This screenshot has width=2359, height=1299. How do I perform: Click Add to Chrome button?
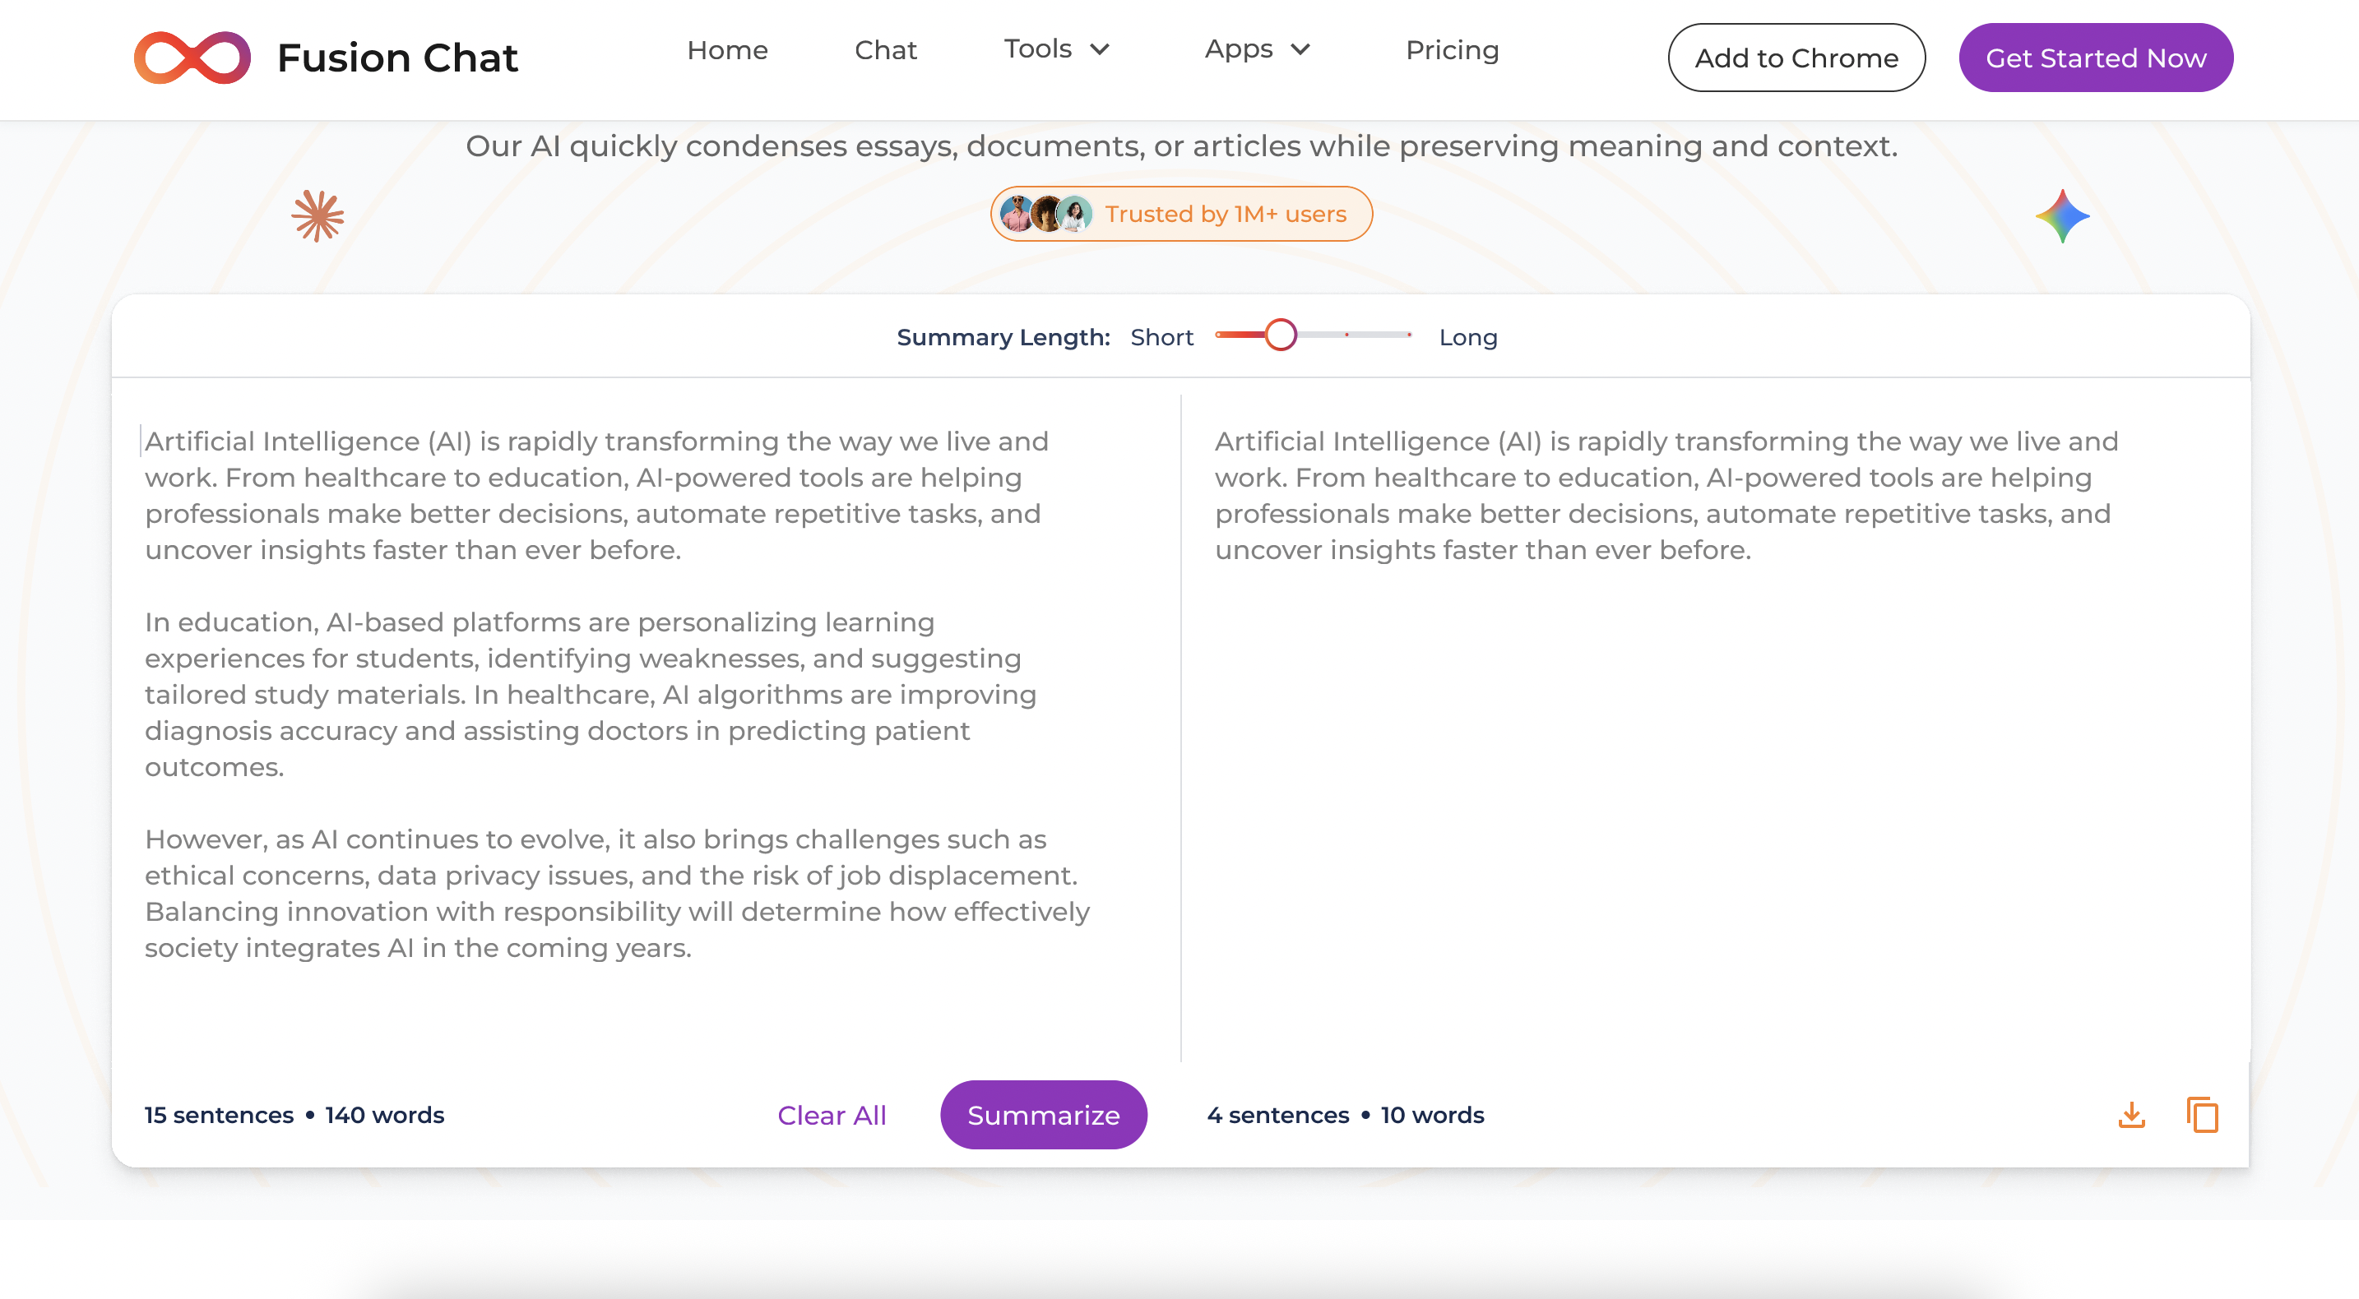pos(1796,58)
